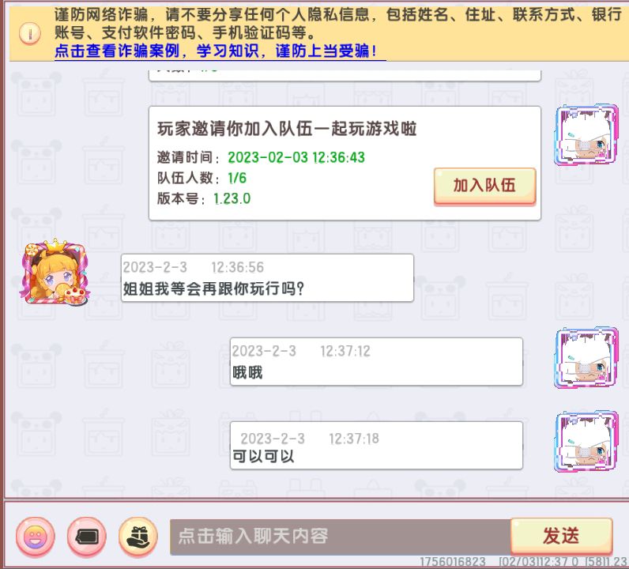This screenshot has width=629, height=569.
Task: Click eyepatch avatar beside 哦哦 message
Action: coord(586,358)
